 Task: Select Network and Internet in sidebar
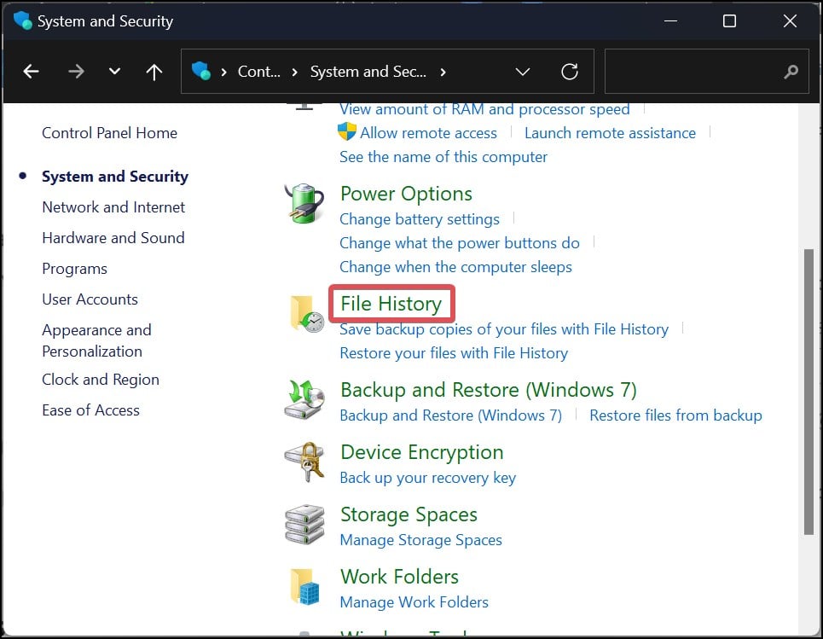[113, 207]
